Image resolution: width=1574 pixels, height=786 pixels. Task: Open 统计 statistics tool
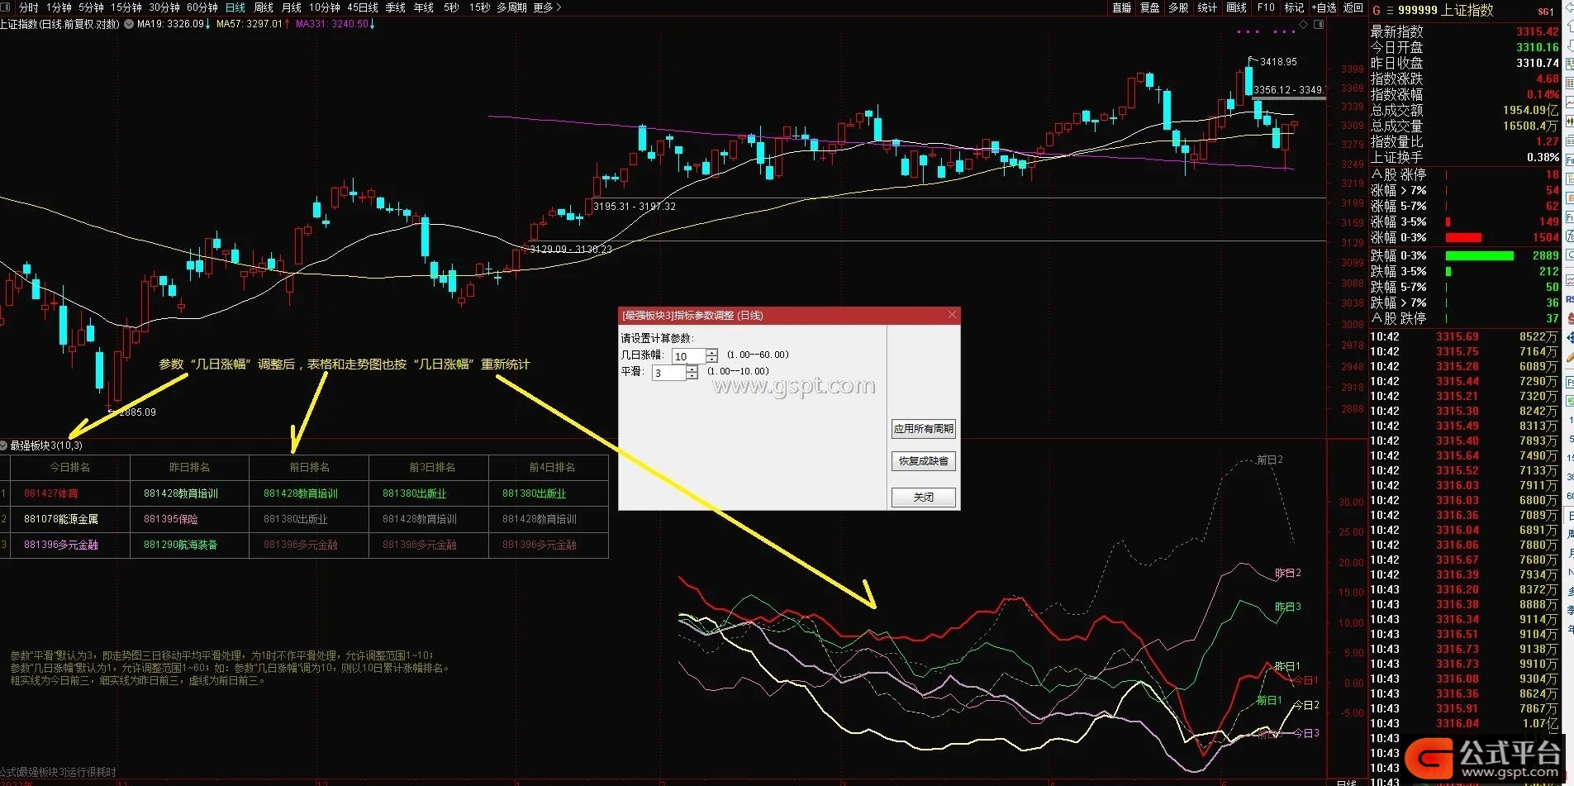1207,7
